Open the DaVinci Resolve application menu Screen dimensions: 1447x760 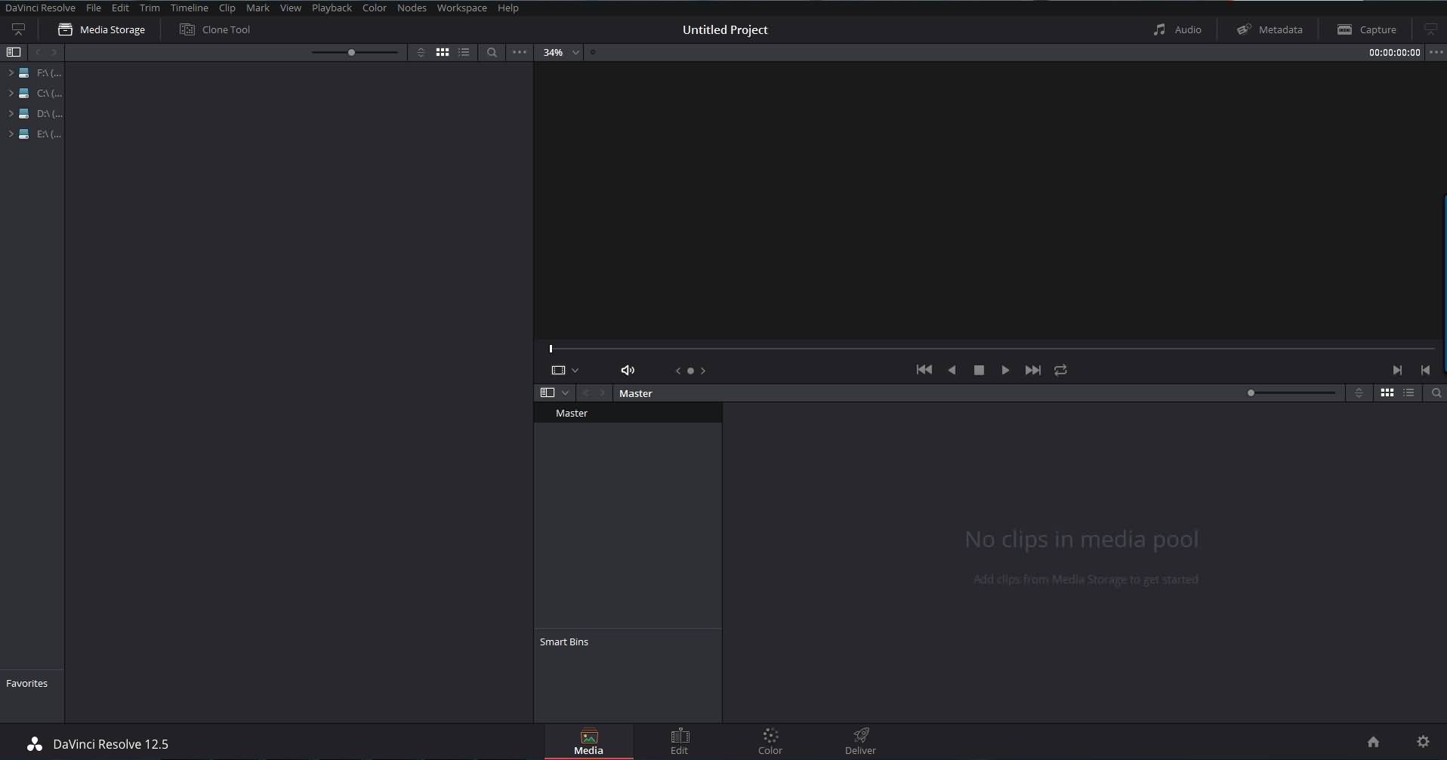pyautogui.click(x=40, y=8)
